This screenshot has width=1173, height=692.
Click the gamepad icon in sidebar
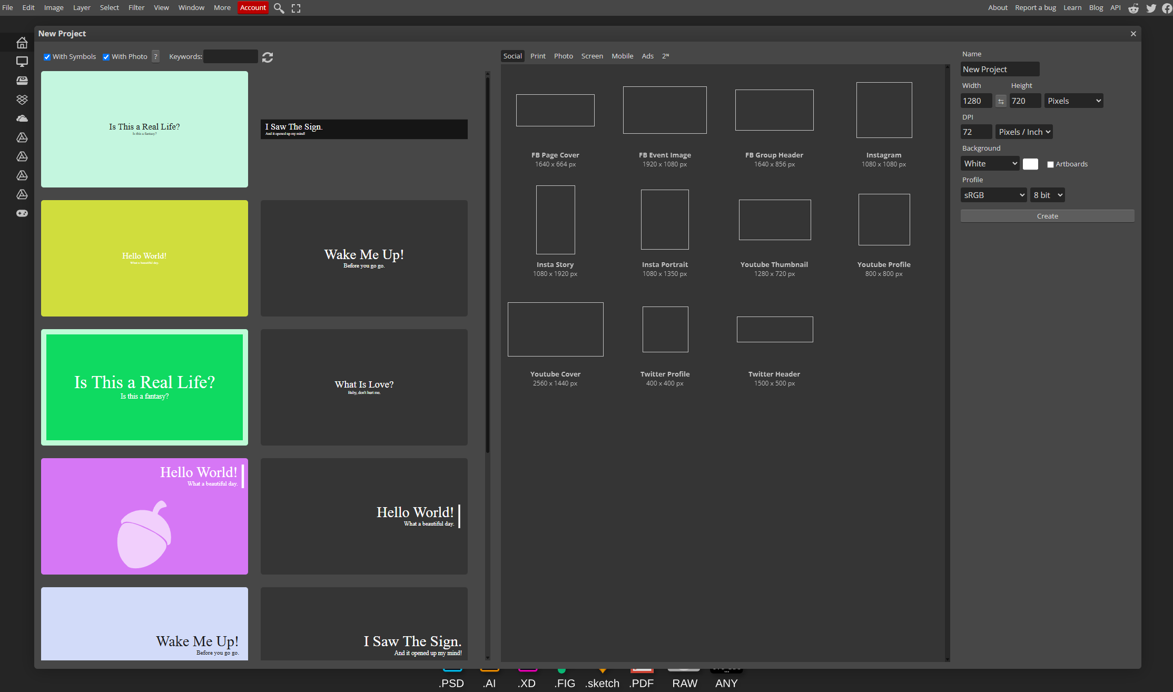point(22,213)
